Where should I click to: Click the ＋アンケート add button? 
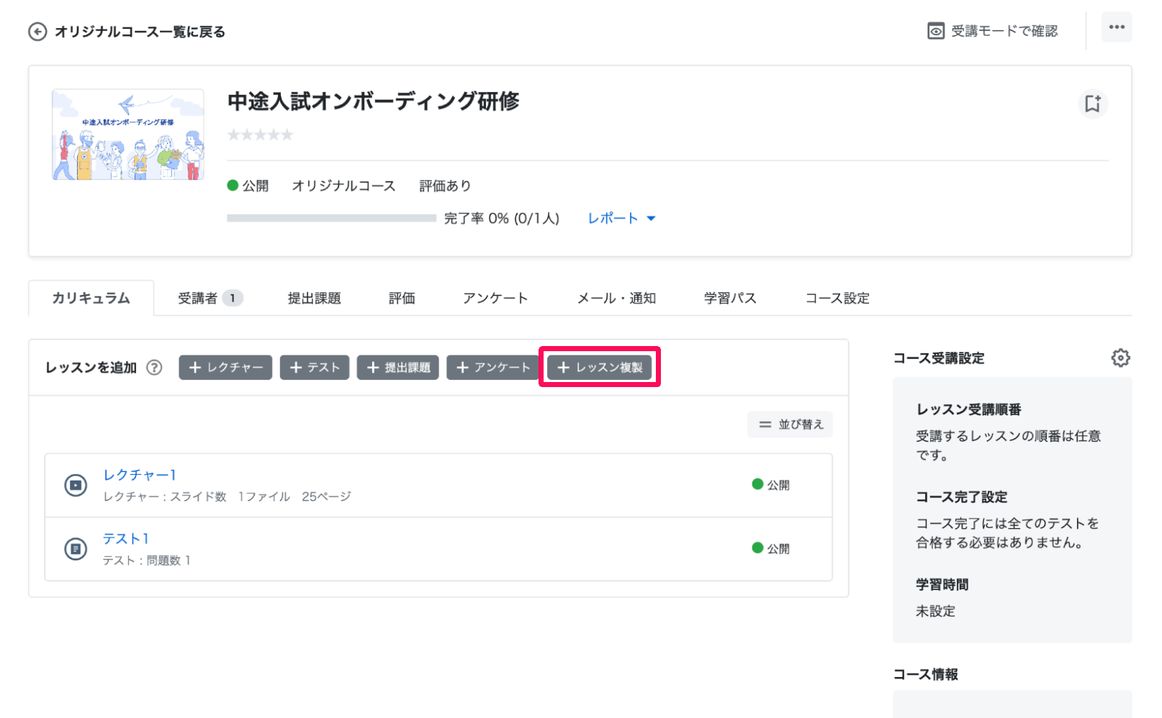(x=493, y=368)
